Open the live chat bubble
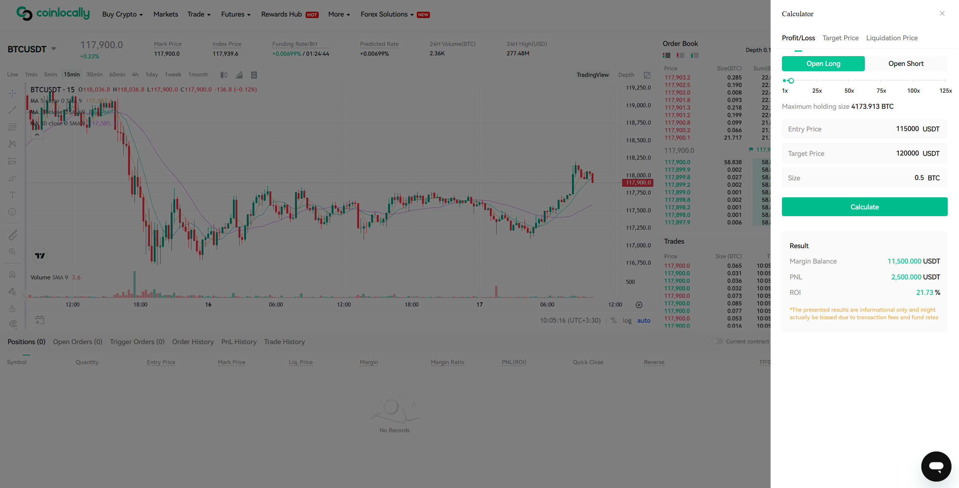 [x=936, y=467]
